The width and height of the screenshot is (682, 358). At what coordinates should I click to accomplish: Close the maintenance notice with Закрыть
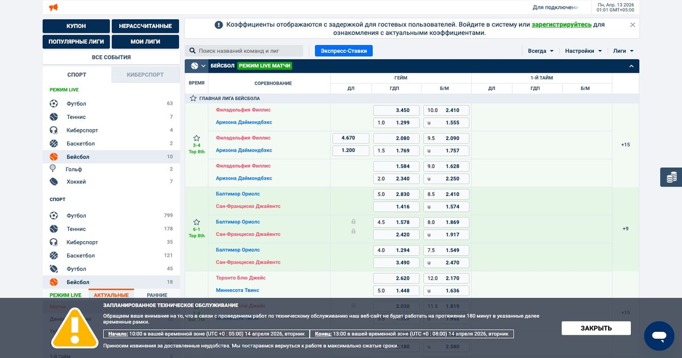point(596,328)
